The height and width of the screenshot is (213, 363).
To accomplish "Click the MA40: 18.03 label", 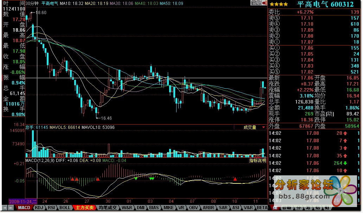I will (146, 4).
